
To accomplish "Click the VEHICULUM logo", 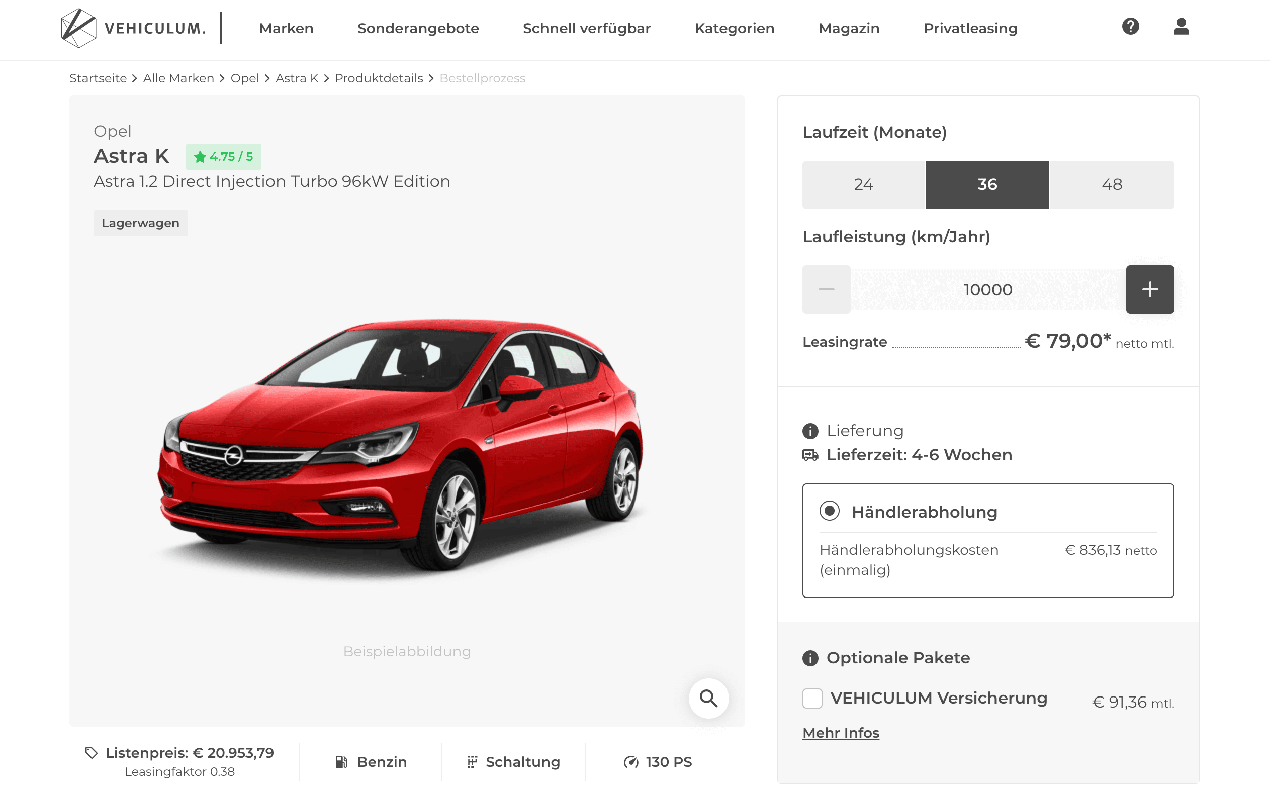I will tap(133, 28).
